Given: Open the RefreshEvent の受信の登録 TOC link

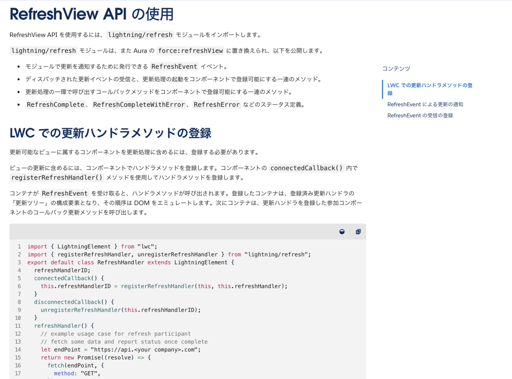Looking at the screenshot, I should (x=420, y=115).
